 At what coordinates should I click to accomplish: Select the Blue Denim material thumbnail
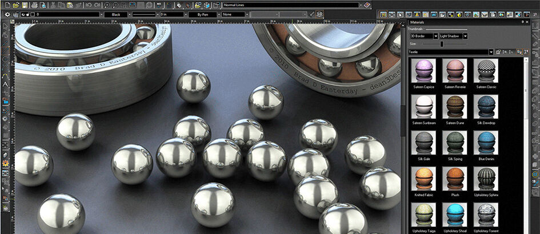tap(486, 143)
